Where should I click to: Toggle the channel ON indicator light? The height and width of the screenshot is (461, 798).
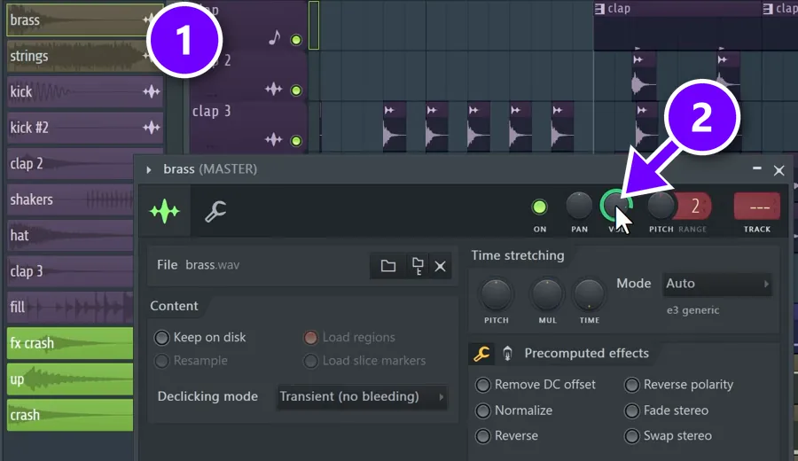[x=539, y=207]
